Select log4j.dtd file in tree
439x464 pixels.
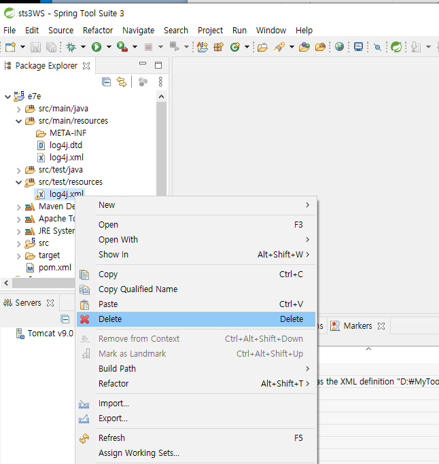click(x=66, y=145)
